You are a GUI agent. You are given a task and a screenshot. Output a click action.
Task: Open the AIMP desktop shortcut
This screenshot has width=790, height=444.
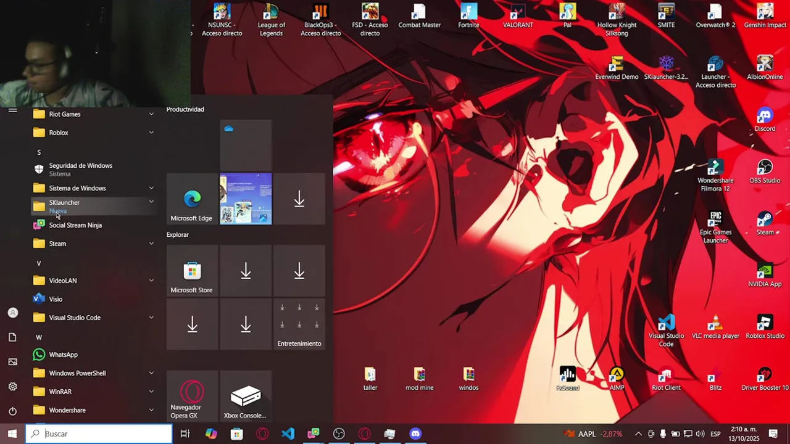[x=617, y=379]
